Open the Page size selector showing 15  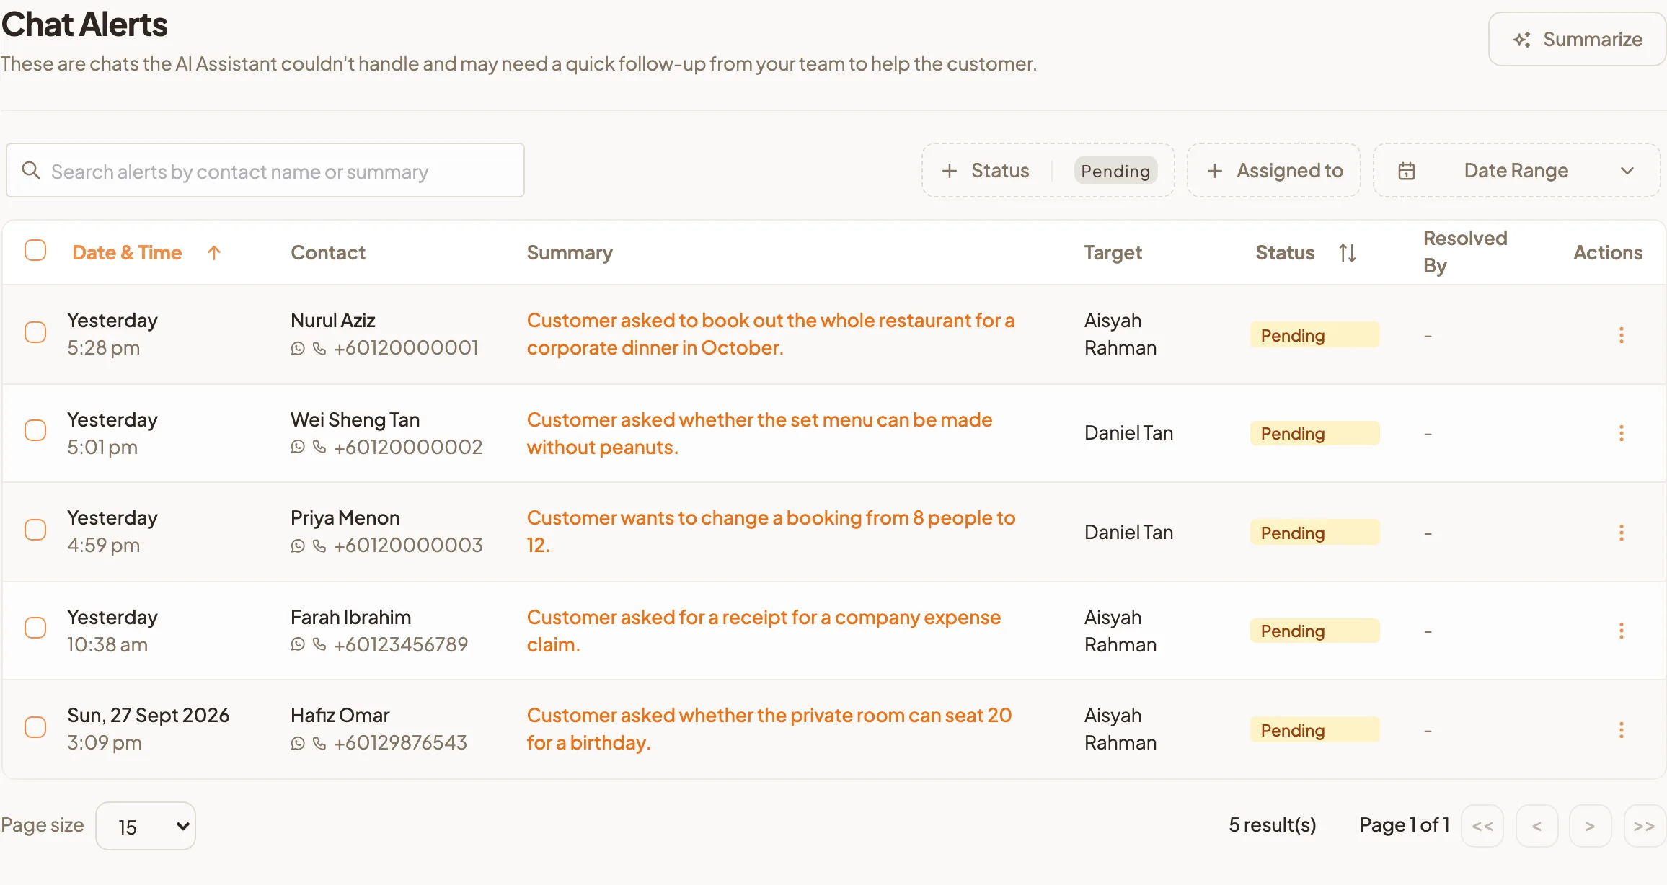(146, 826)
